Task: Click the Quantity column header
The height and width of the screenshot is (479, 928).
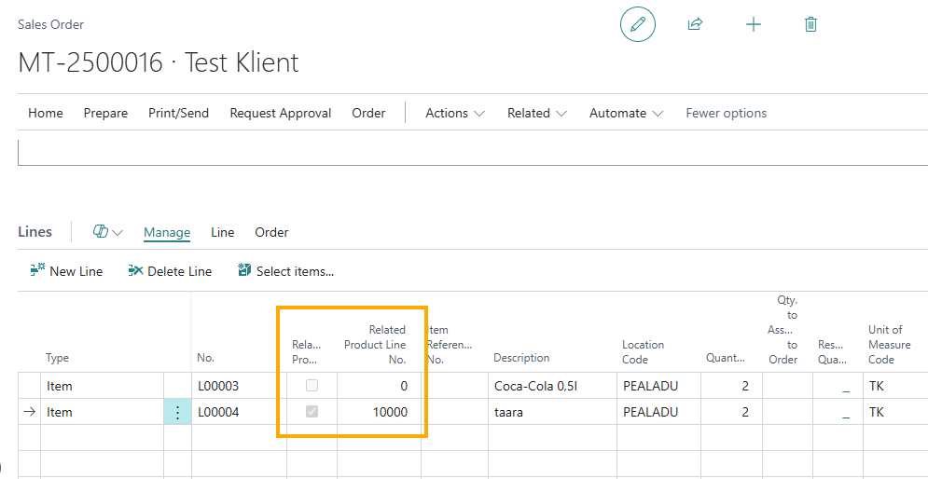Action: [725, 358]
